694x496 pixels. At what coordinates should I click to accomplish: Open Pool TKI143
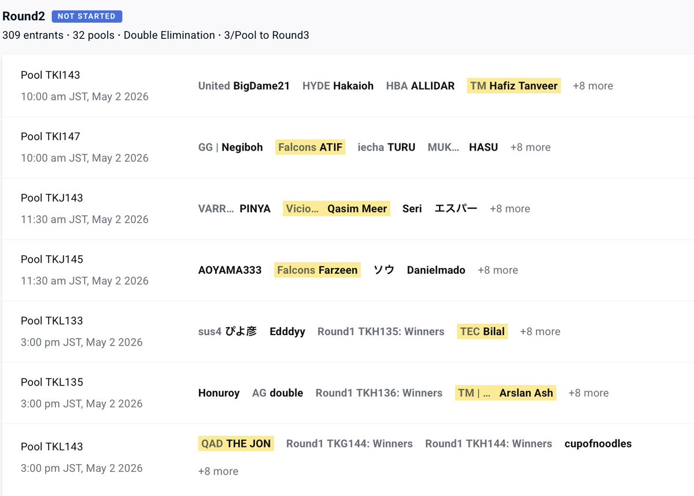pyautogui.click(x=50, y=75)
